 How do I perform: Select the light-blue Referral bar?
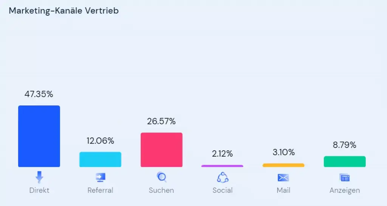click(100, 159)
